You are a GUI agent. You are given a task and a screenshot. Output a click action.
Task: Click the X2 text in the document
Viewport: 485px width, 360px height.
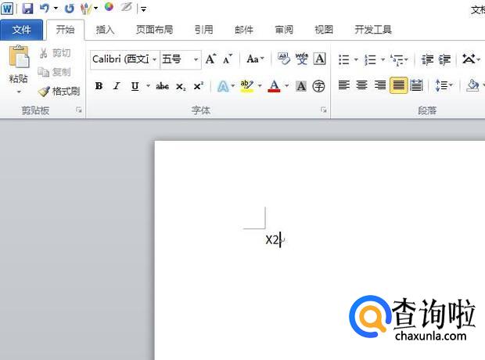(x=272, y=240)
